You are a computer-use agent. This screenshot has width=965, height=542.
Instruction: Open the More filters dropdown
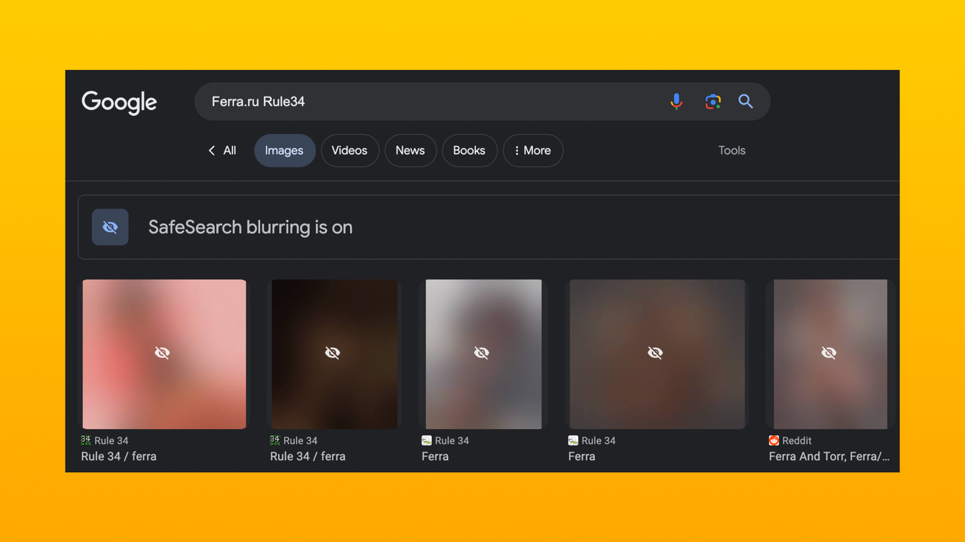(x=533, y=151)
